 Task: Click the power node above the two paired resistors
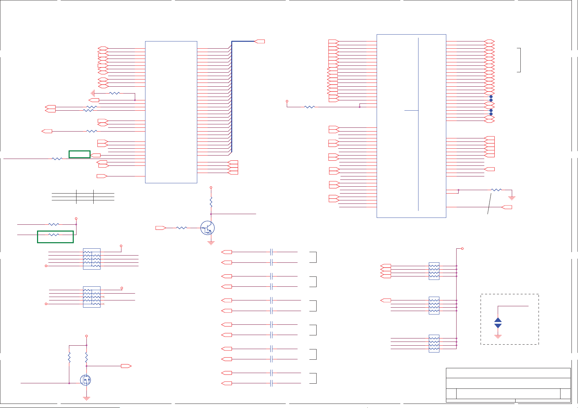click(x=76, y=219)
